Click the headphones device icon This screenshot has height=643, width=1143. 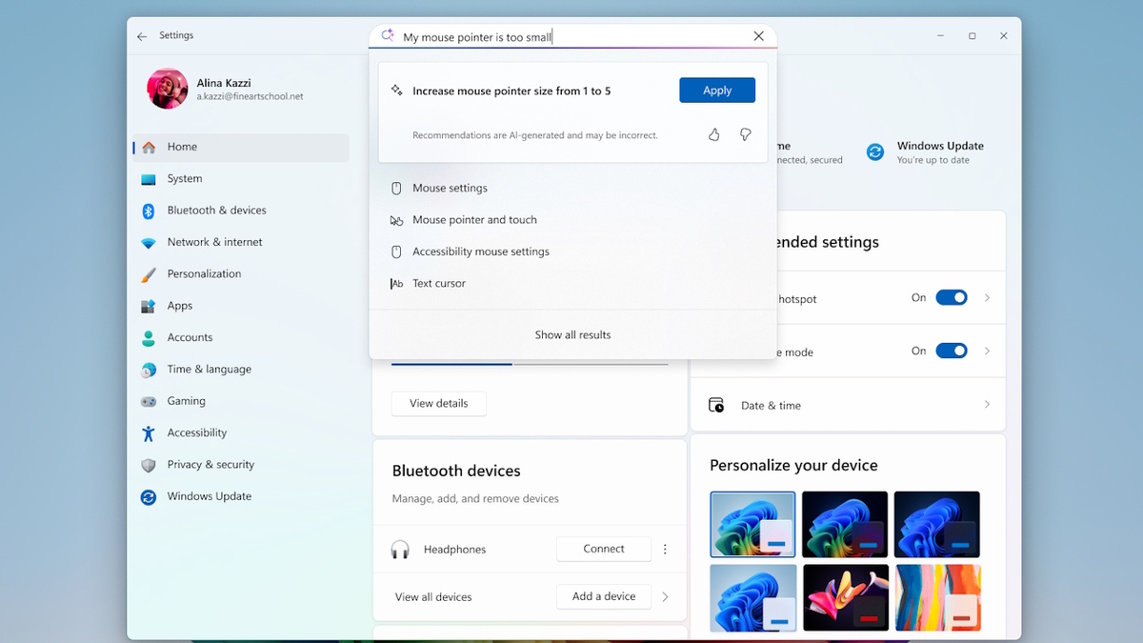(x=400, y=550)
